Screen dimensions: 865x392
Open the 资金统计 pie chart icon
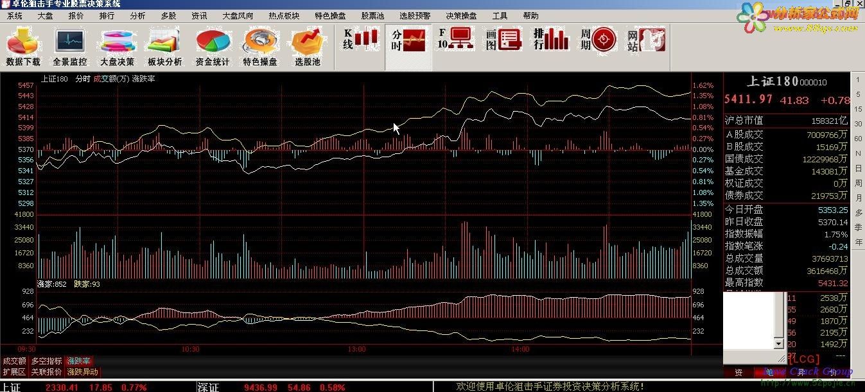pyautogui.click(x=213, y=47)
